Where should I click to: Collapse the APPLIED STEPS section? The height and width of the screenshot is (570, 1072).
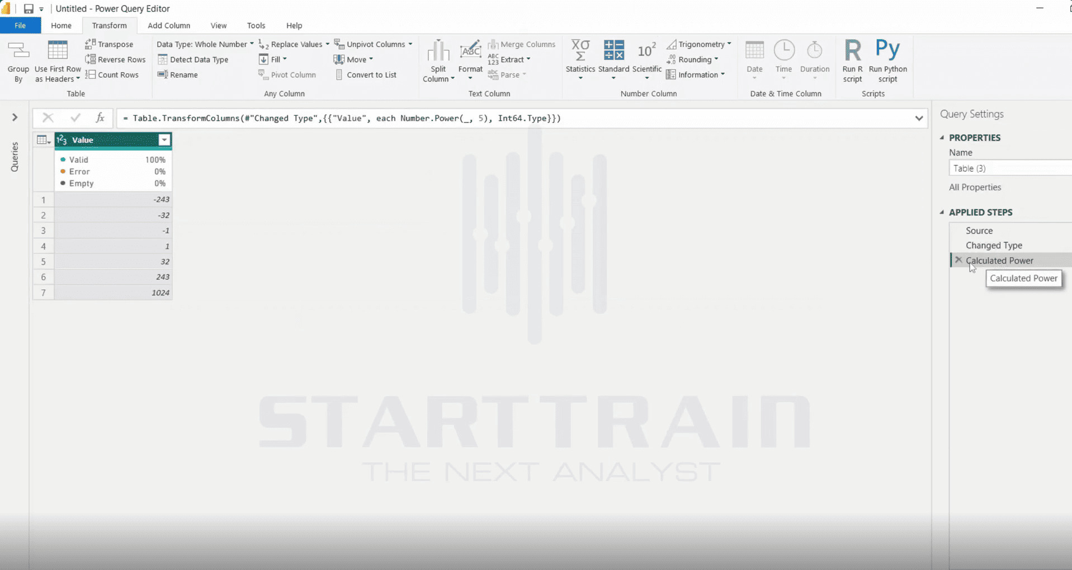(x=942, y=212)
